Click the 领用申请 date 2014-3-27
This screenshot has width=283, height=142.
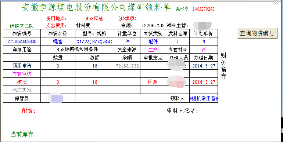click(x=204, y=66)
